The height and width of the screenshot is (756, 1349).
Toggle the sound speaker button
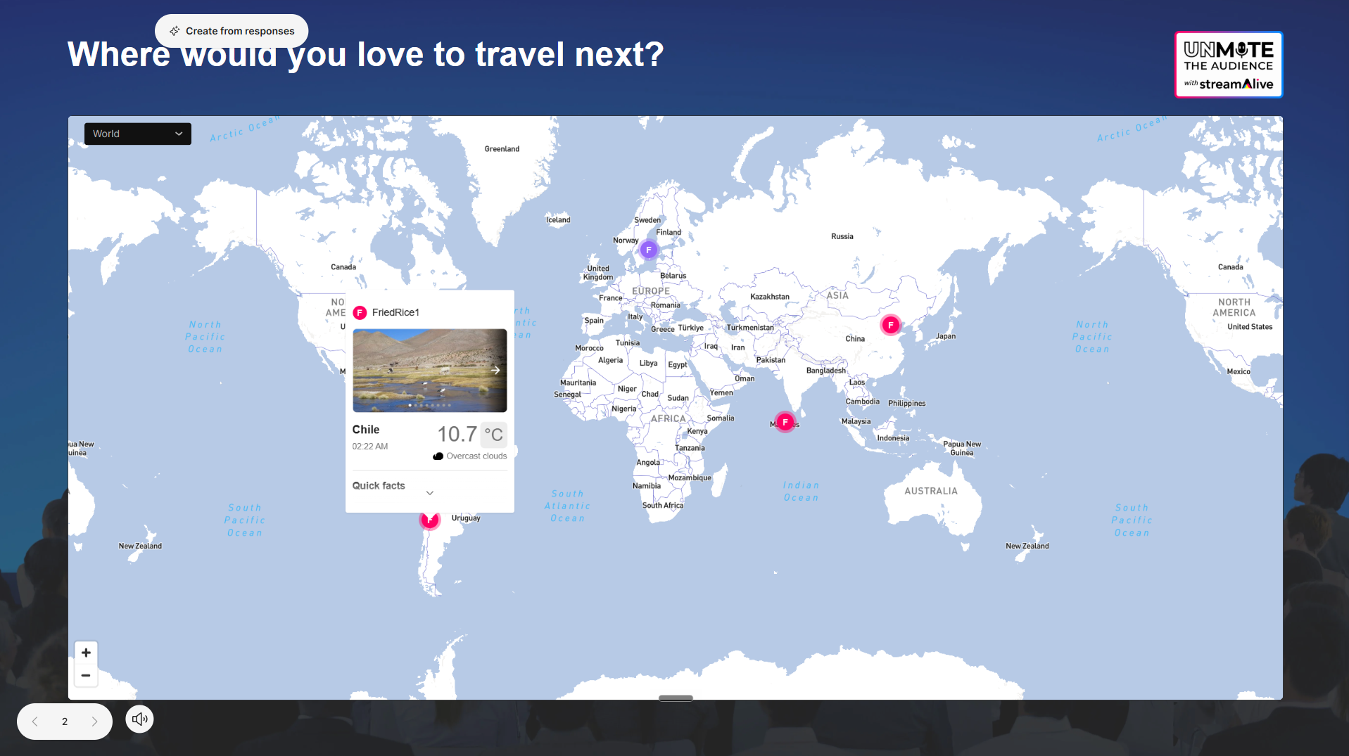(x=139, y=719)
